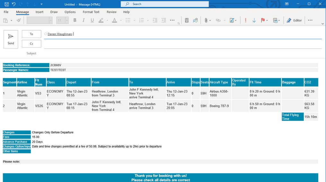Mark message as High Importance
Viewport: 326px width, 182px height.
coord(245,20)
